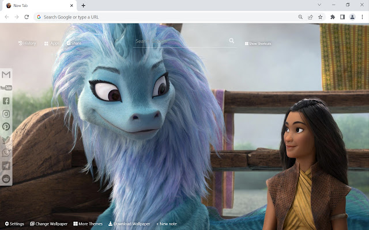The height and width of the screenshot is (230, 369).
Task: Click the magnifier icon in wallpaper search
Action: pos(232,41)
